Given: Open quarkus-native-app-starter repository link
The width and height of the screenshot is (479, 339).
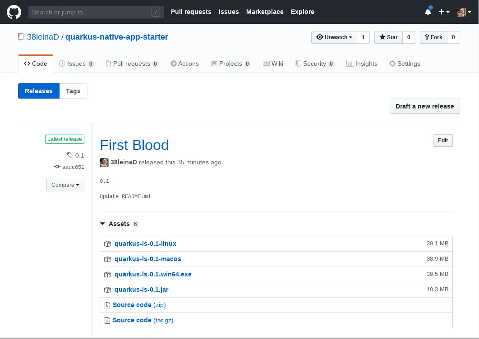Looking at the screenshot, I should tap(117, 37).
